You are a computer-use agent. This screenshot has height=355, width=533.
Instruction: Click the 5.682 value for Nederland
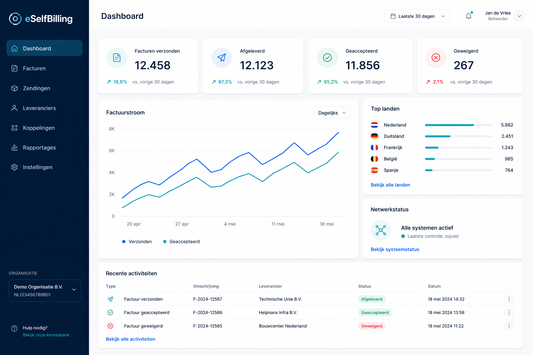[507, 125]
